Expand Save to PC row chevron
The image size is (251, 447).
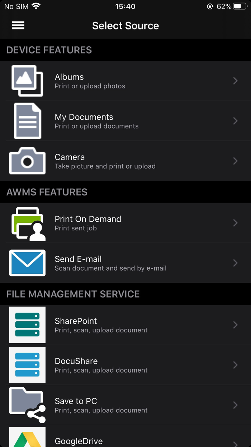[x=235, y=405]
